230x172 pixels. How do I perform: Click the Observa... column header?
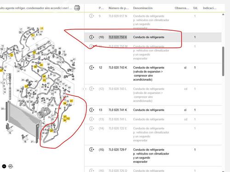[182, 8]
